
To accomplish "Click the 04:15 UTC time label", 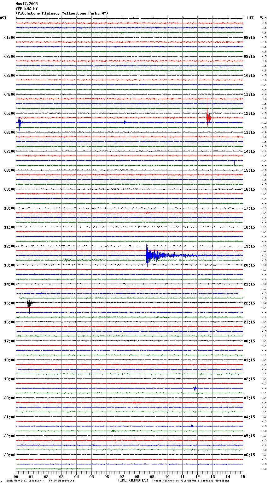I will [249, 417].
